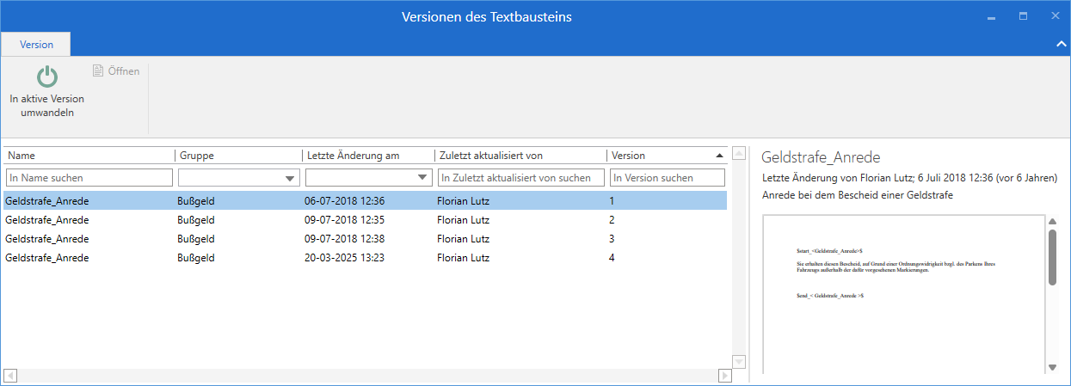Click the Öffnen document icon

98,71
